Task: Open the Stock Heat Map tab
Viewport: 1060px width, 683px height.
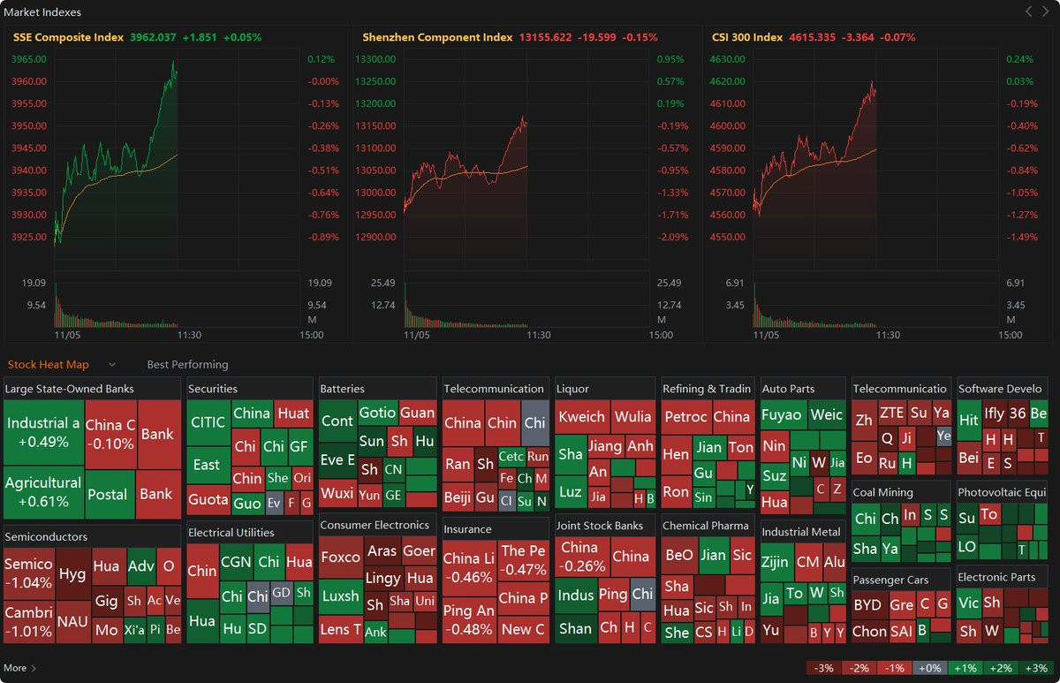Action: [x=49, y=364]
